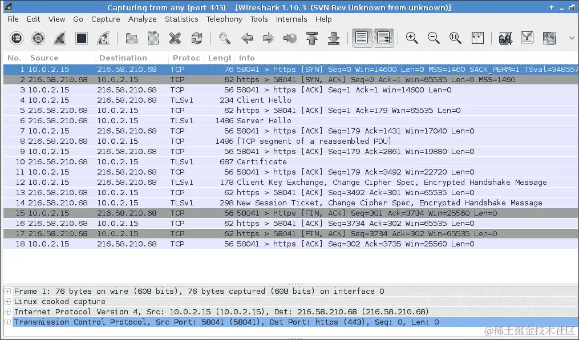579x340 pixels.
Task: Select packet 1 SYN row
Action: coord(290,70)
